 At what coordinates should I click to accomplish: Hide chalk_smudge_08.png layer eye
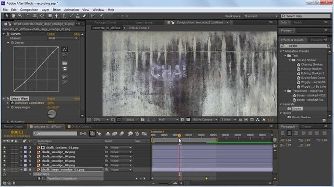coord(5,165)
